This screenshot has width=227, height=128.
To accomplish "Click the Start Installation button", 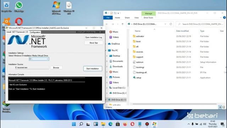I will click(93, 69).
